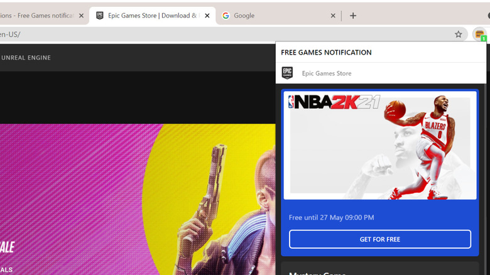Open the Cyberpunk sale banner image
Viewport: 490px width, 275px height.
coord(138,200)
